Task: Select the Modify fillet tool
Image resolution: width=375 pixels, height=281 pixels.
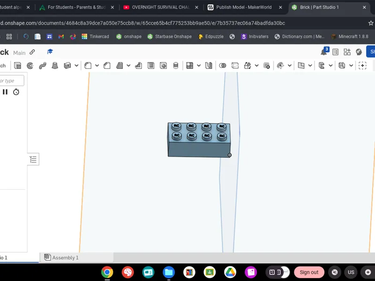Action: click(280, 66)
